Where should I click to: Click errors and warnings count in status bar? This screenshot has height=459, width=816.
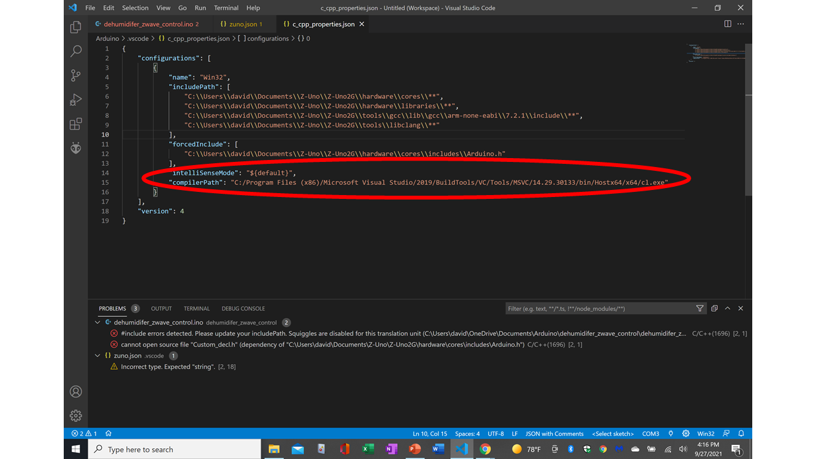(x=84, y=433)
